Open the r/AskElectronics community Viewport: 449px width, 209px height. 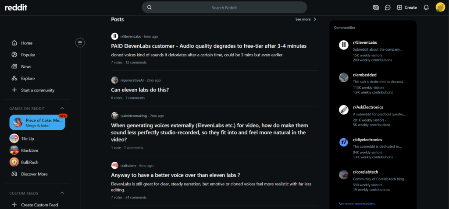[x=368, y=107]
